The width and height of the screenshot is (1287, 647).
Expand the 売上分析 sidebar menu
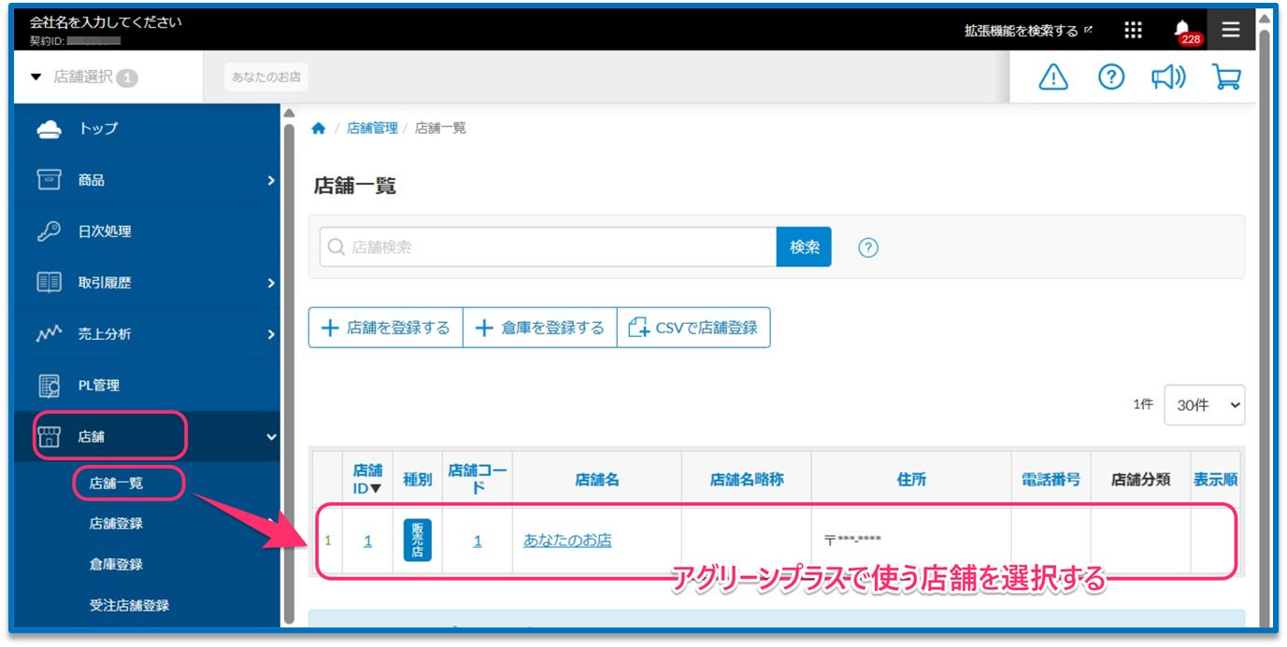click(x=154, y=334)
